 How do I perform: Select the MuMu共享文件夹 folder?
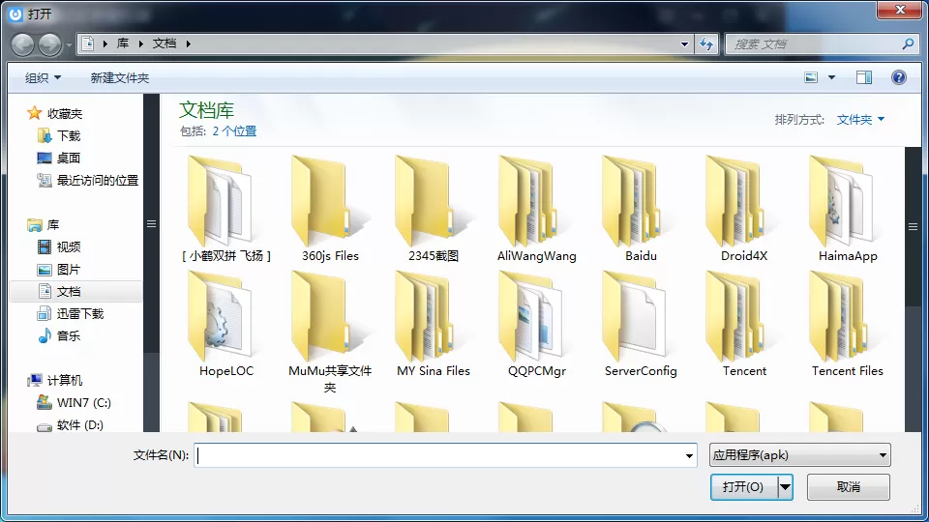[330, 332]
